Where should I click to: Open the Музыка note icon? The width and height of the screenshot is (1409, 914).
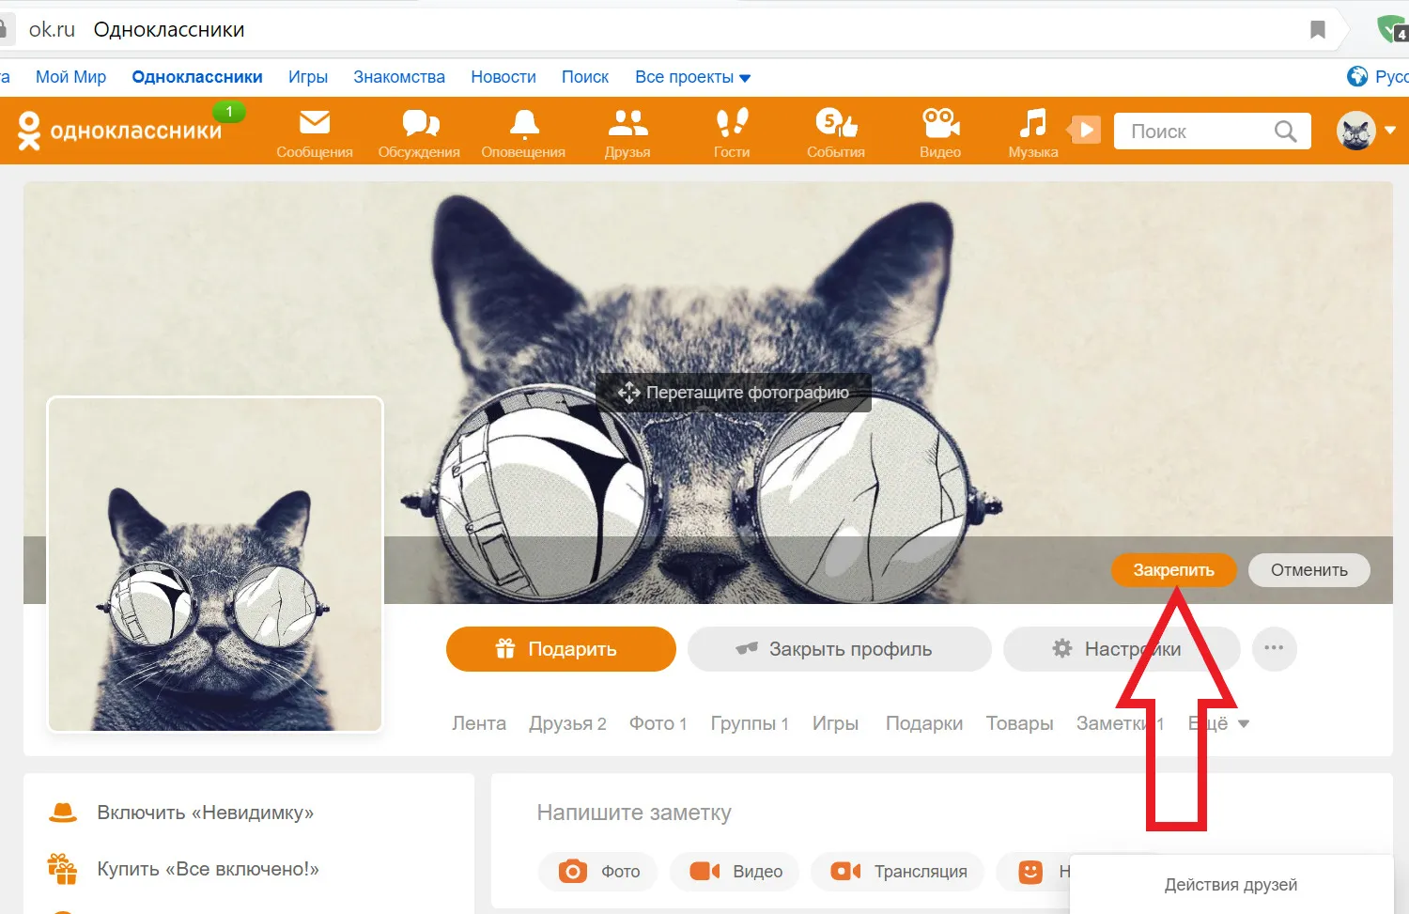tap(1033, 123)
